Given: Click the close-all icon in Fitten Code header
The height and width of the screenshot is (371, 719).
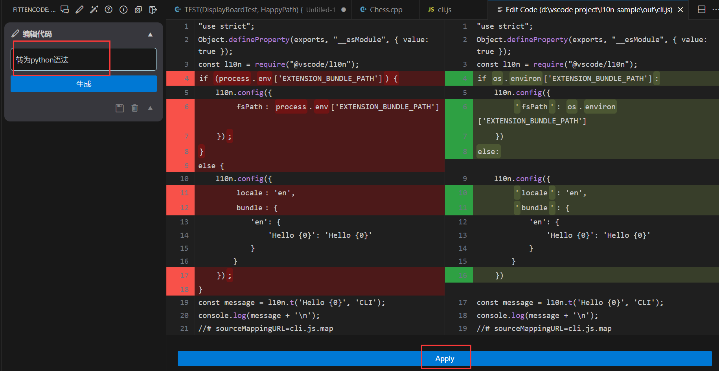Looking at the screenshot, I should (138, 9).
